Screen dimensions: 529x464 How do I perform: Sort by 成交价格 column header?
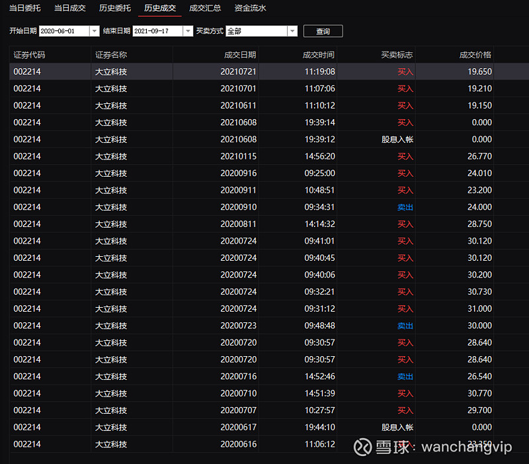[475, 55]
